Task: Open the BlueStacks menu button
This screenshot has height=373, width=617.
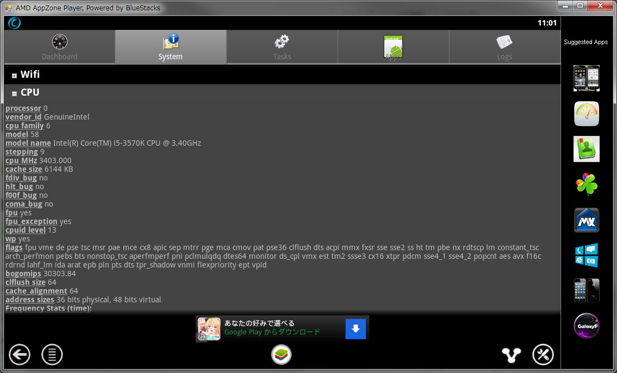Action: (52, 355)
